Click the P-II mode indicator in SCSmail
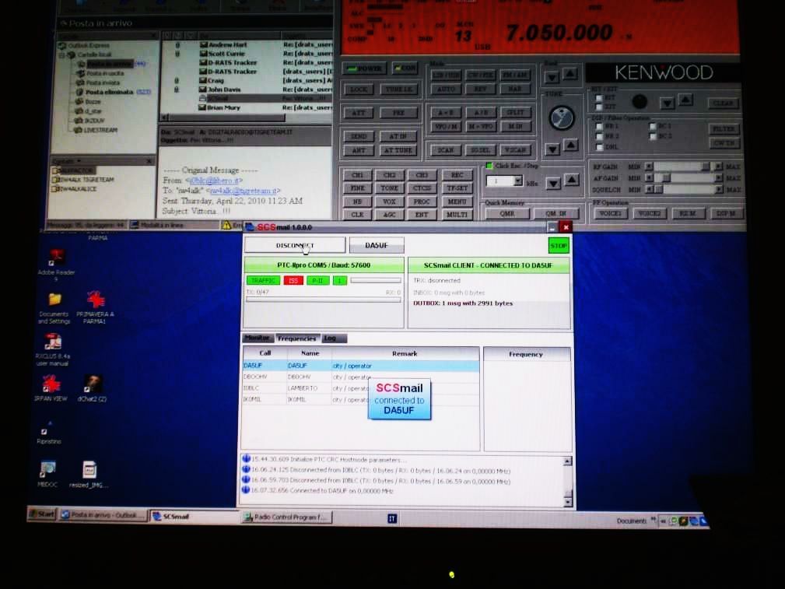The width and height of the screenshot is (785, 589). 317,280
